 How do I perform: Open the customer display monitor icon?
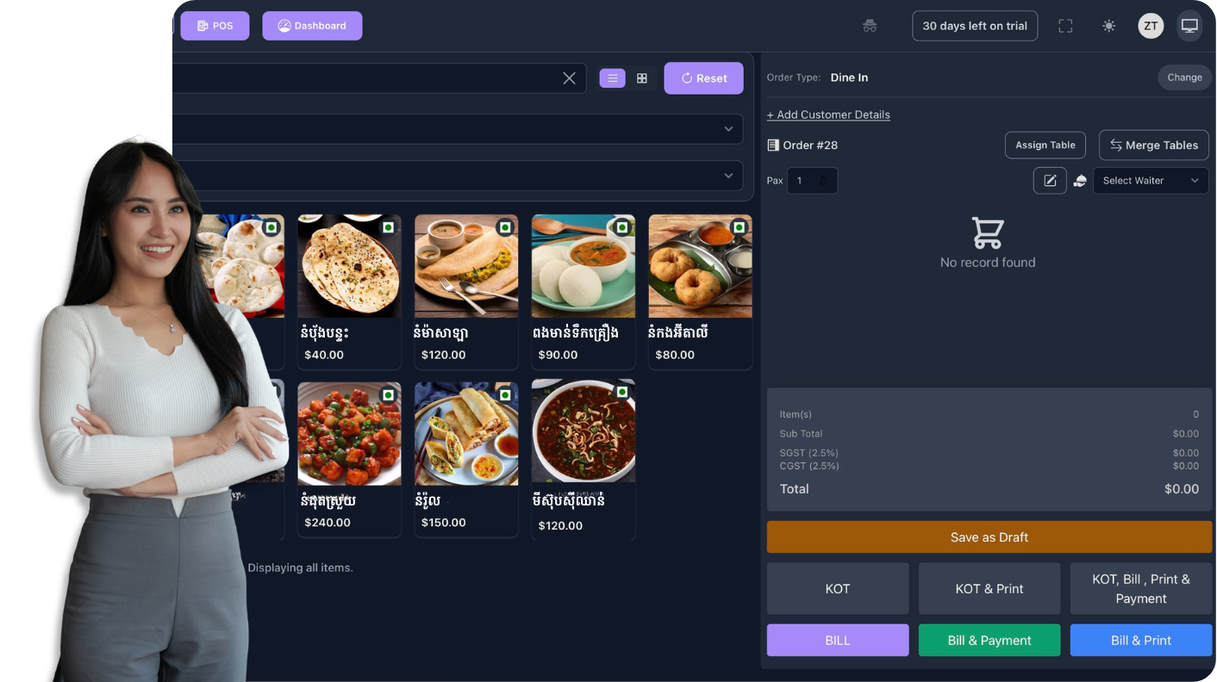[x=1189, y=26]
